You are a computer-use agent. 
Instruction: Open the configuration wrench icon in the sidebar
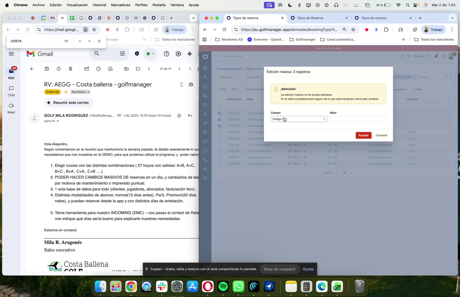point(205,169)
